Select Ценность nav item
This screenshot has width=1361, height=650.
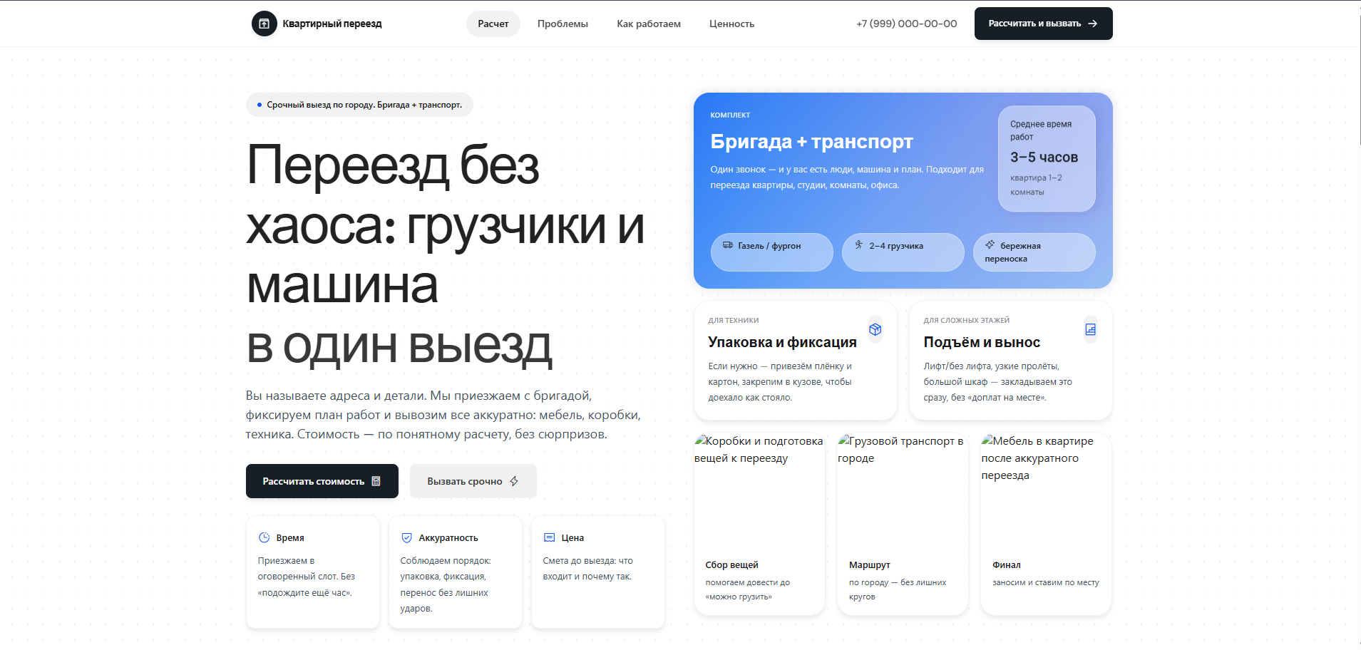pyautogui.click(x=731, y=24)
